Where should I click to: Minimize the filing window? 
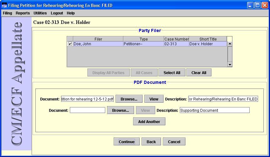pyautogui.click(x=250, y=5)
